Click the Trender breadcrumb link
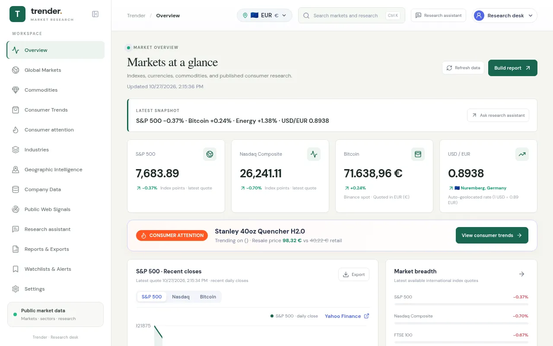The height and width of the screenshot is (346, 553). click(136, 16)
